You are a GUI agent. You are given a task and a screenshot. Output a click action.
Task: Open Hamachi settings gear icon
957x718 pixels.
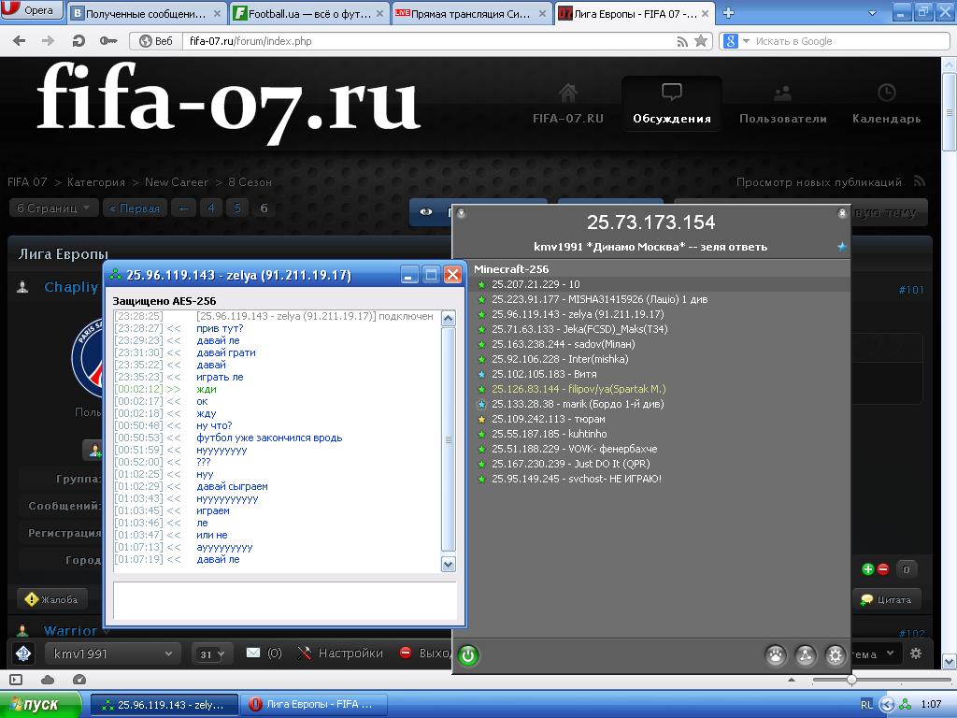tap(835, 655)
